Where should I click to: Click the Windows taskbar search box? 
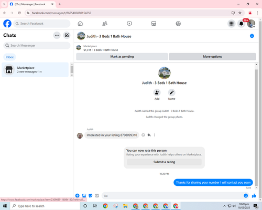(45, 206)
